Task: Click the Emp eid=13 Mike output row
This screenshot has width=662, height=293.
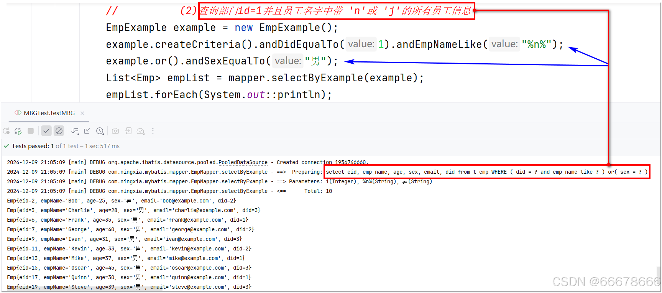Action: (126, 258)
